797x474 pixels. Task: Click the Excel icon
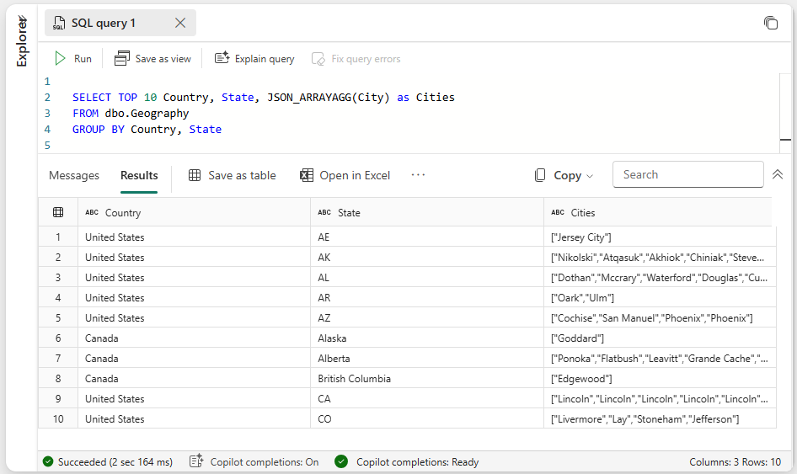pyautogui.click(x=307, y=175)
